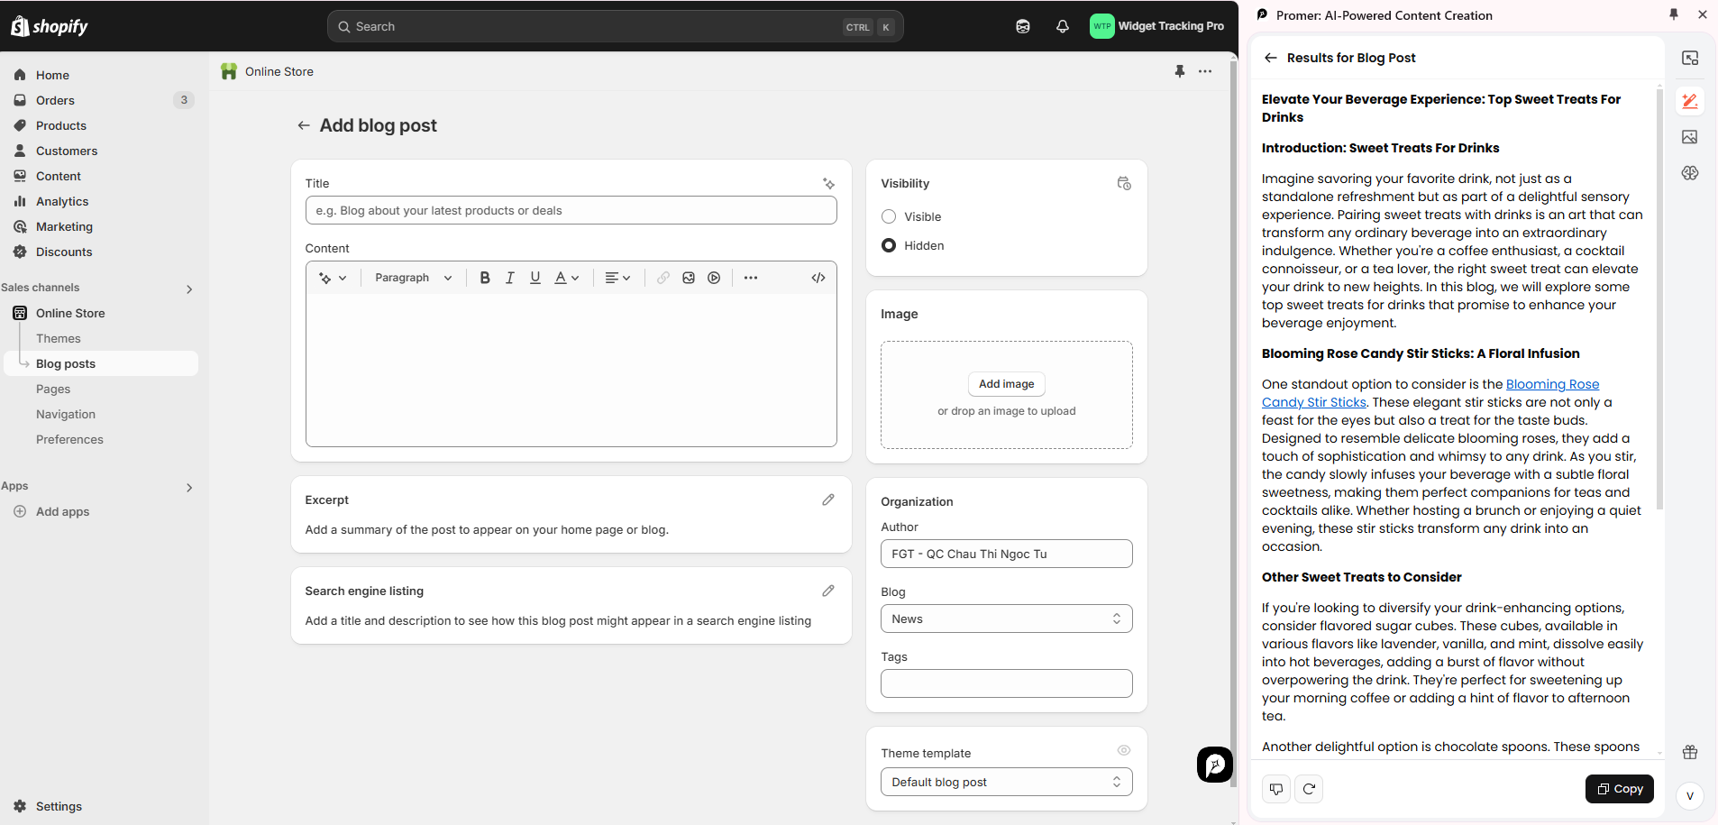Open the Blog News dropdown
1718x825 pixels.
coord(1006,619)
